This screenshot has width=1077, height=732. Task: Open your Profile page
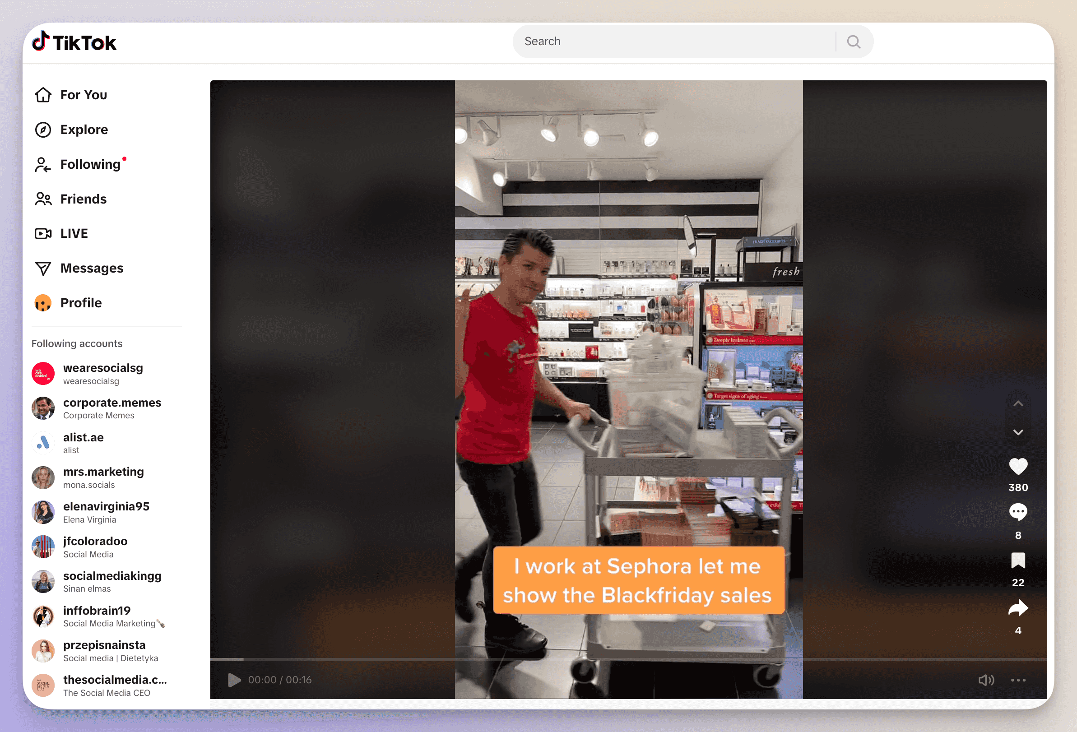coord(68,303)
